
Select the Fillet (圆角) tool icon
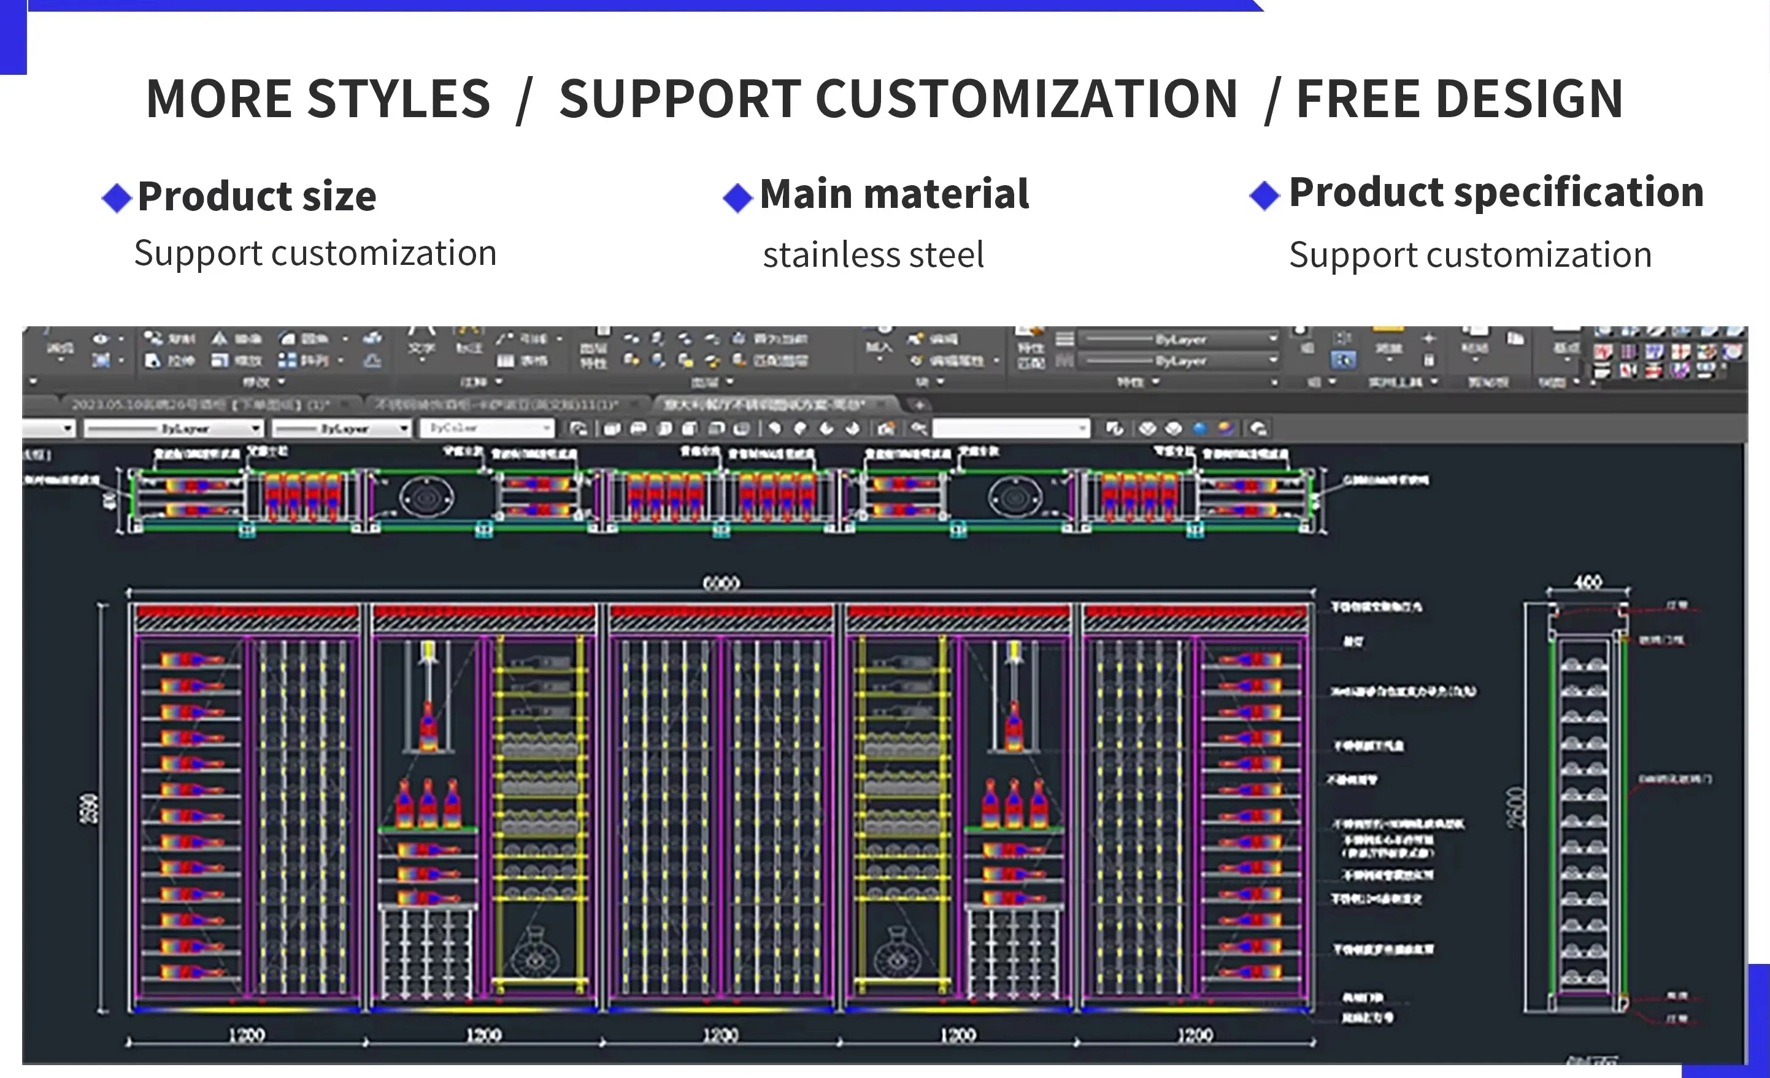pyautogui.click(x=287, y=338)
